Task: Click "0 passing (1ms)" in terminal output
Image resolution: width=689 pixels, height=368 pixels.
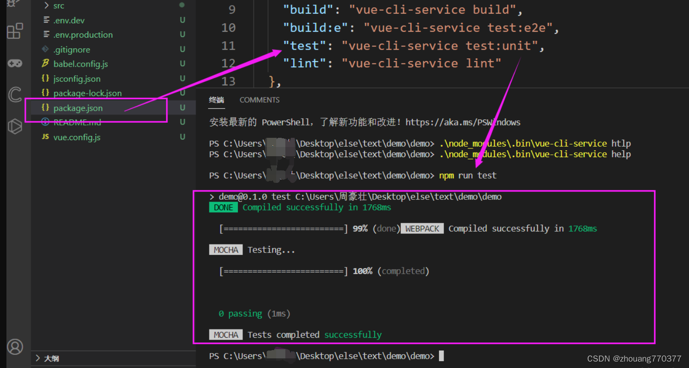Action: click(x=255, y=314)
